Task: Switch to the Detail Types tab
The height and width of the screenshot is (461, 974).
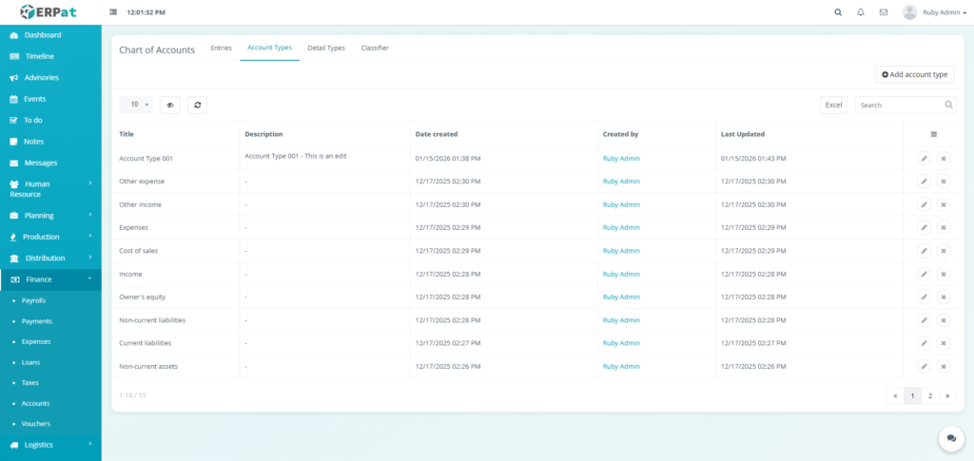Action: tap(326, 48)
